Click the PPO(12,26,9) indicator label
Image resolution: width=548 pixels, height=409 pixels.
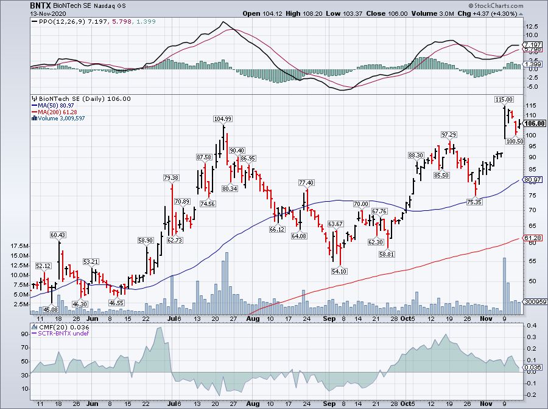(x=62, y=22)
